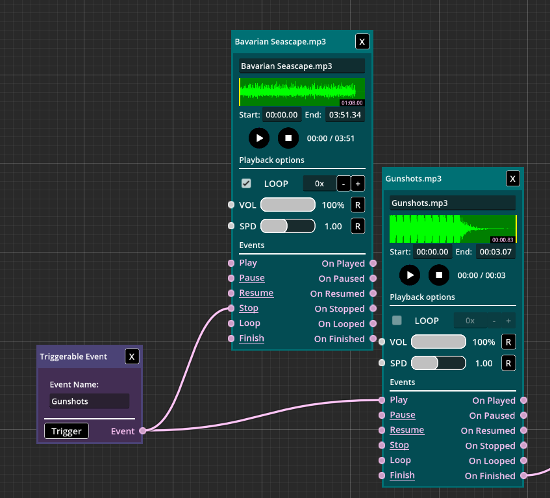The width and height of the screenshot is (550, 498).
Task: Decrease loop count on Bavarian Seascape
Action: click(x=344, y=184)
